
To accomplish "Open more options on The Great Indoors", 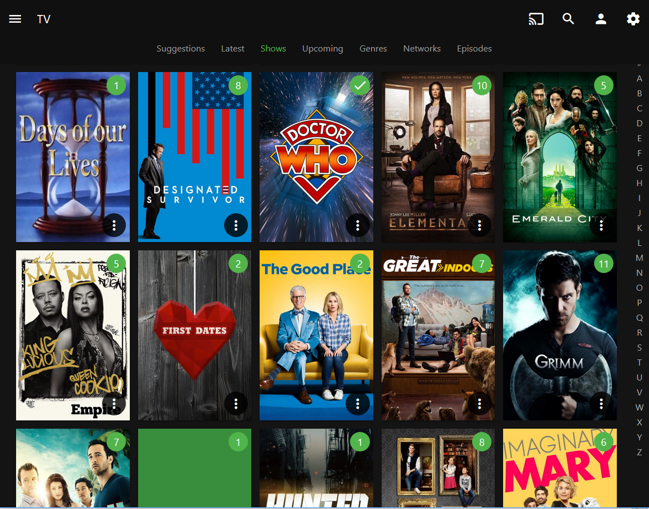I will [x=479, y=404].
